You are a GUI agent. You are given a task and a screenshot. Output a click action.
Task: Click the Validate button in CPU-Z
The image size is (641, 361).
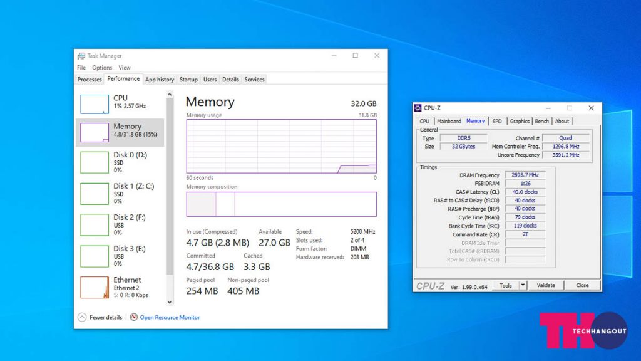click(x=546, y=285)
